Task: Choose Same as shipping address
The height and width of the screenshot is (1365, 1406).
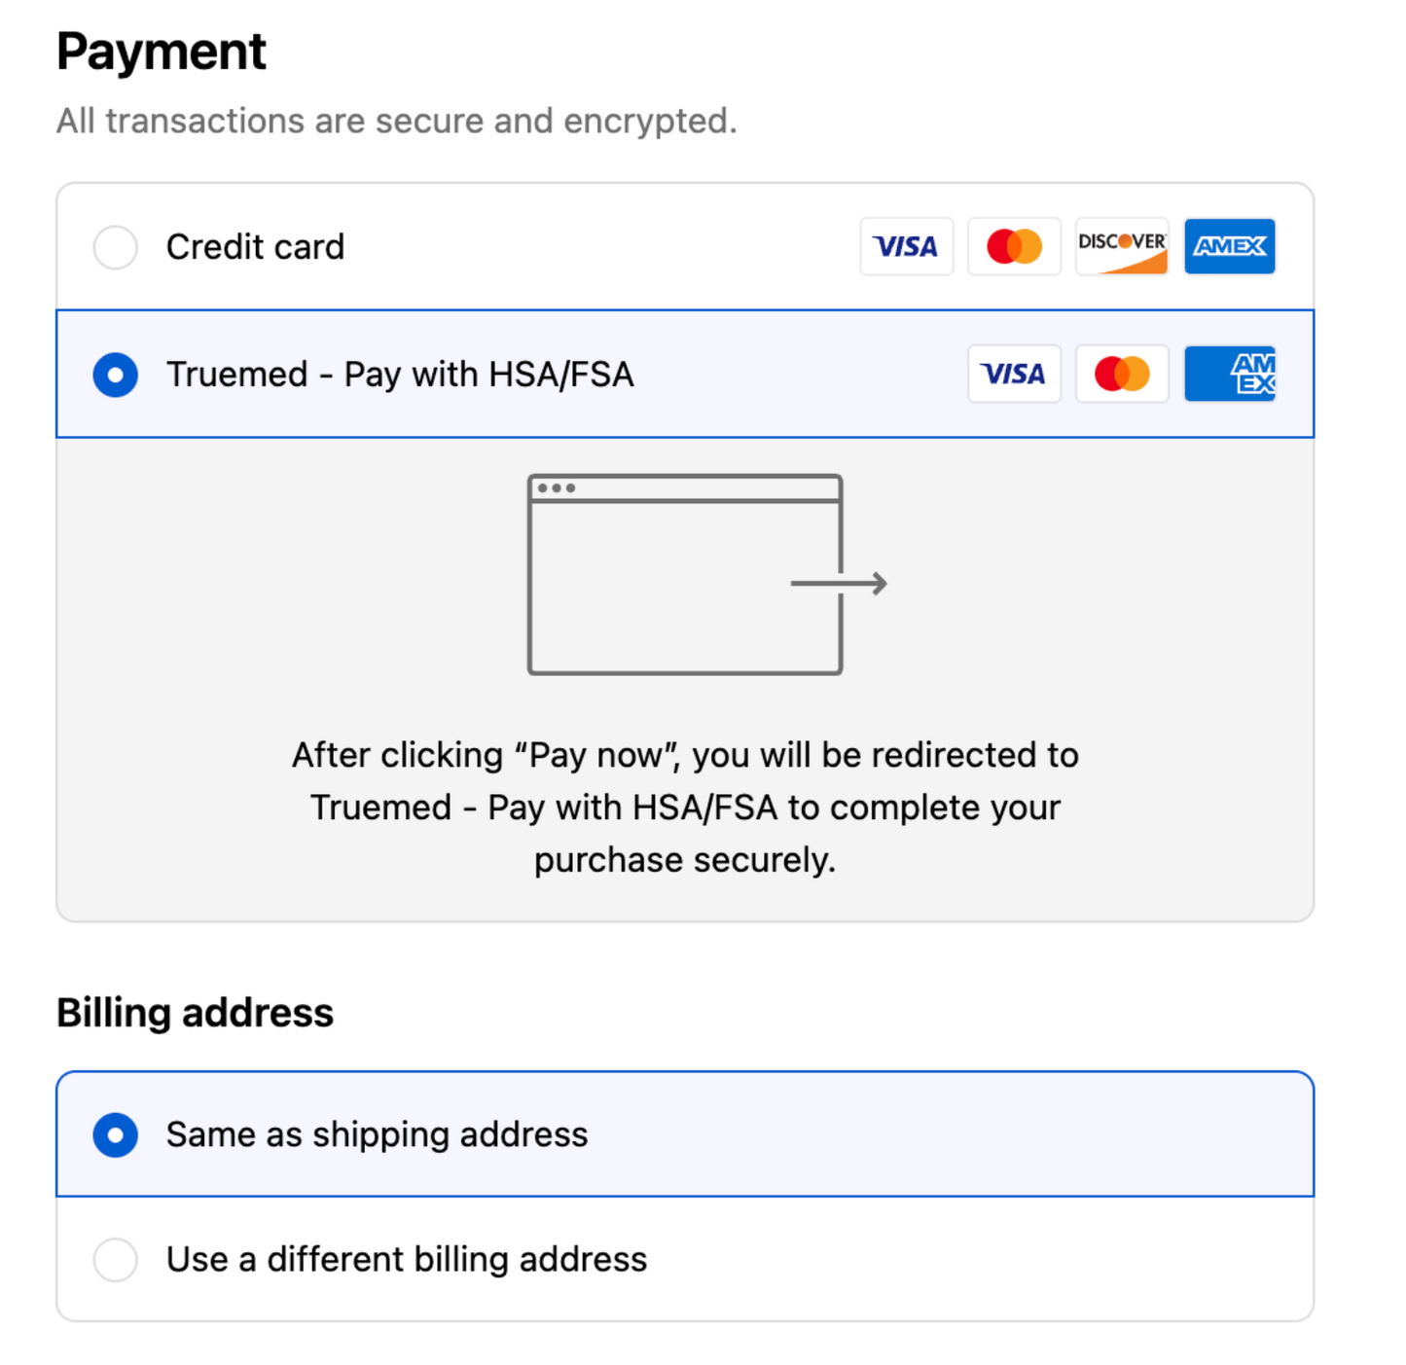Action: pyautogui.click(x=115, y=1134)
